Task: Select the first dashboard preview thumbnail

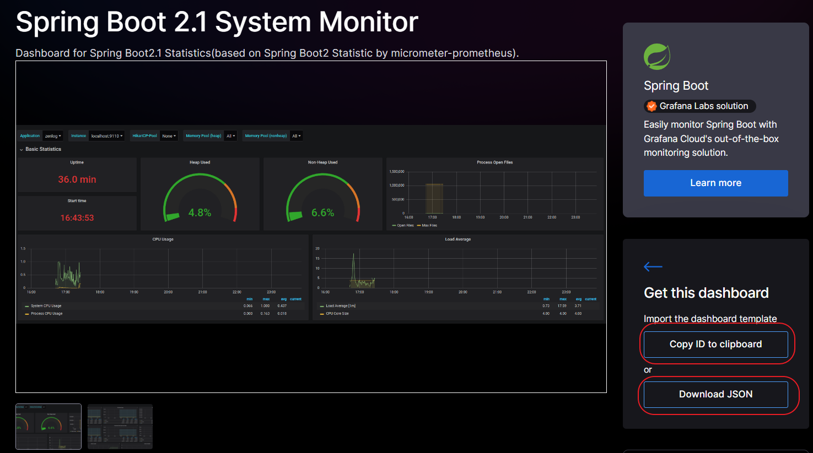Action: coord(49,427)
